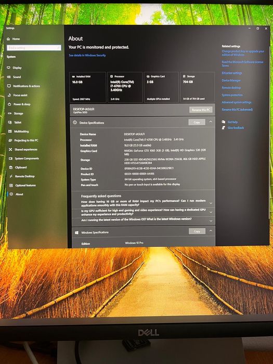This screenshot has height=364, width=273.
Task: Maximize the Settings window
Action: click(x=258, y=28)
